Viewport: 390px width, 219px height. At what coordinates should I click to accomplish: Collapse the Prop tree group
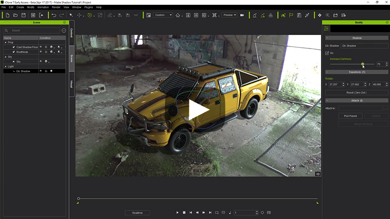click(x=5, y=43)
